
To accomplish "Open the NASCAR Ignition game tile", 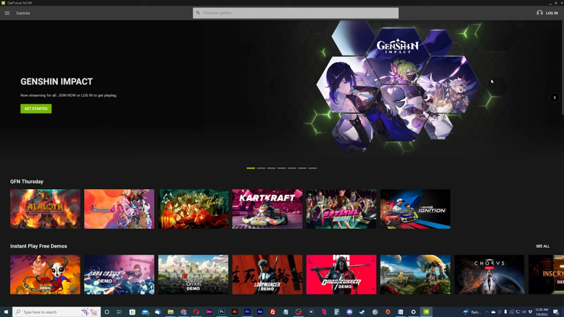I will (415, 209).
